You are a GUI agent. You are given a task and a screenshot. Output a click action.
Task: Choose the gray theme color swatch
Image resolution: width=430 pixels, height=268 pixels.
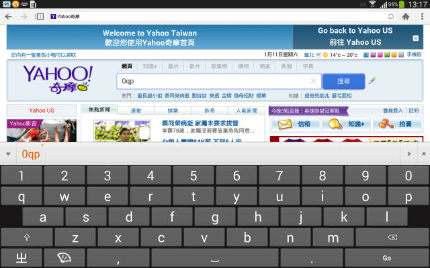click(401, 55)
